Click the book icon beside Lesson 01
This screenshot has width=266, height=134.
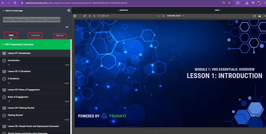tap(4, 53)
